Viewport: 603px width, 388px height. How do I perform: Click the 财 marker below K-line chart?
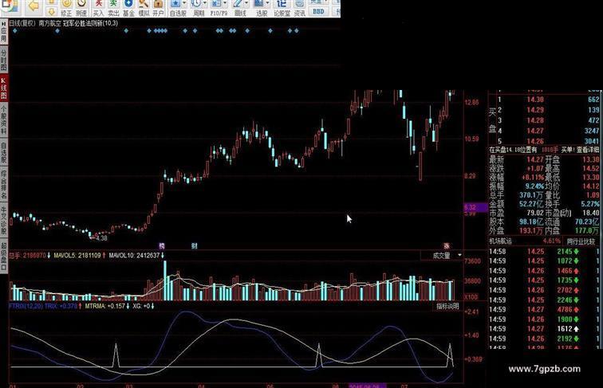click(x=194, y=246)
